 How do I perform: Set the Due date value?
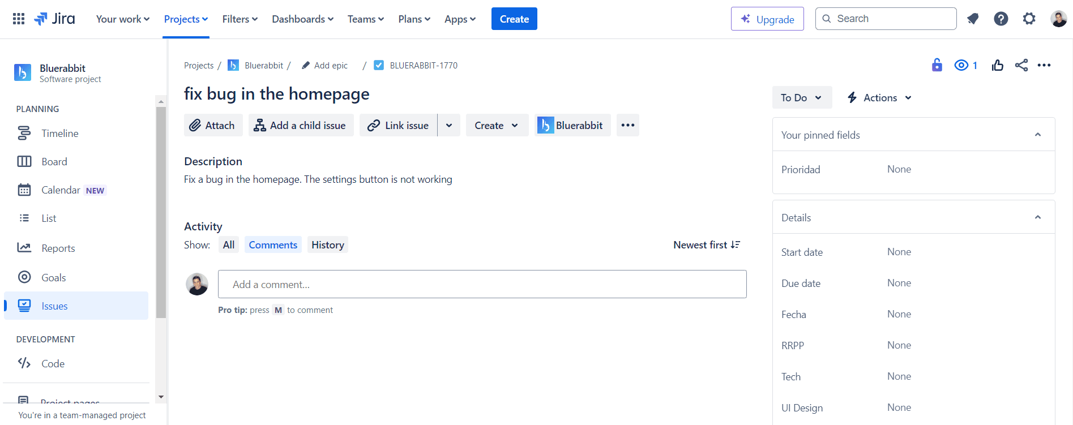[899, 283]
